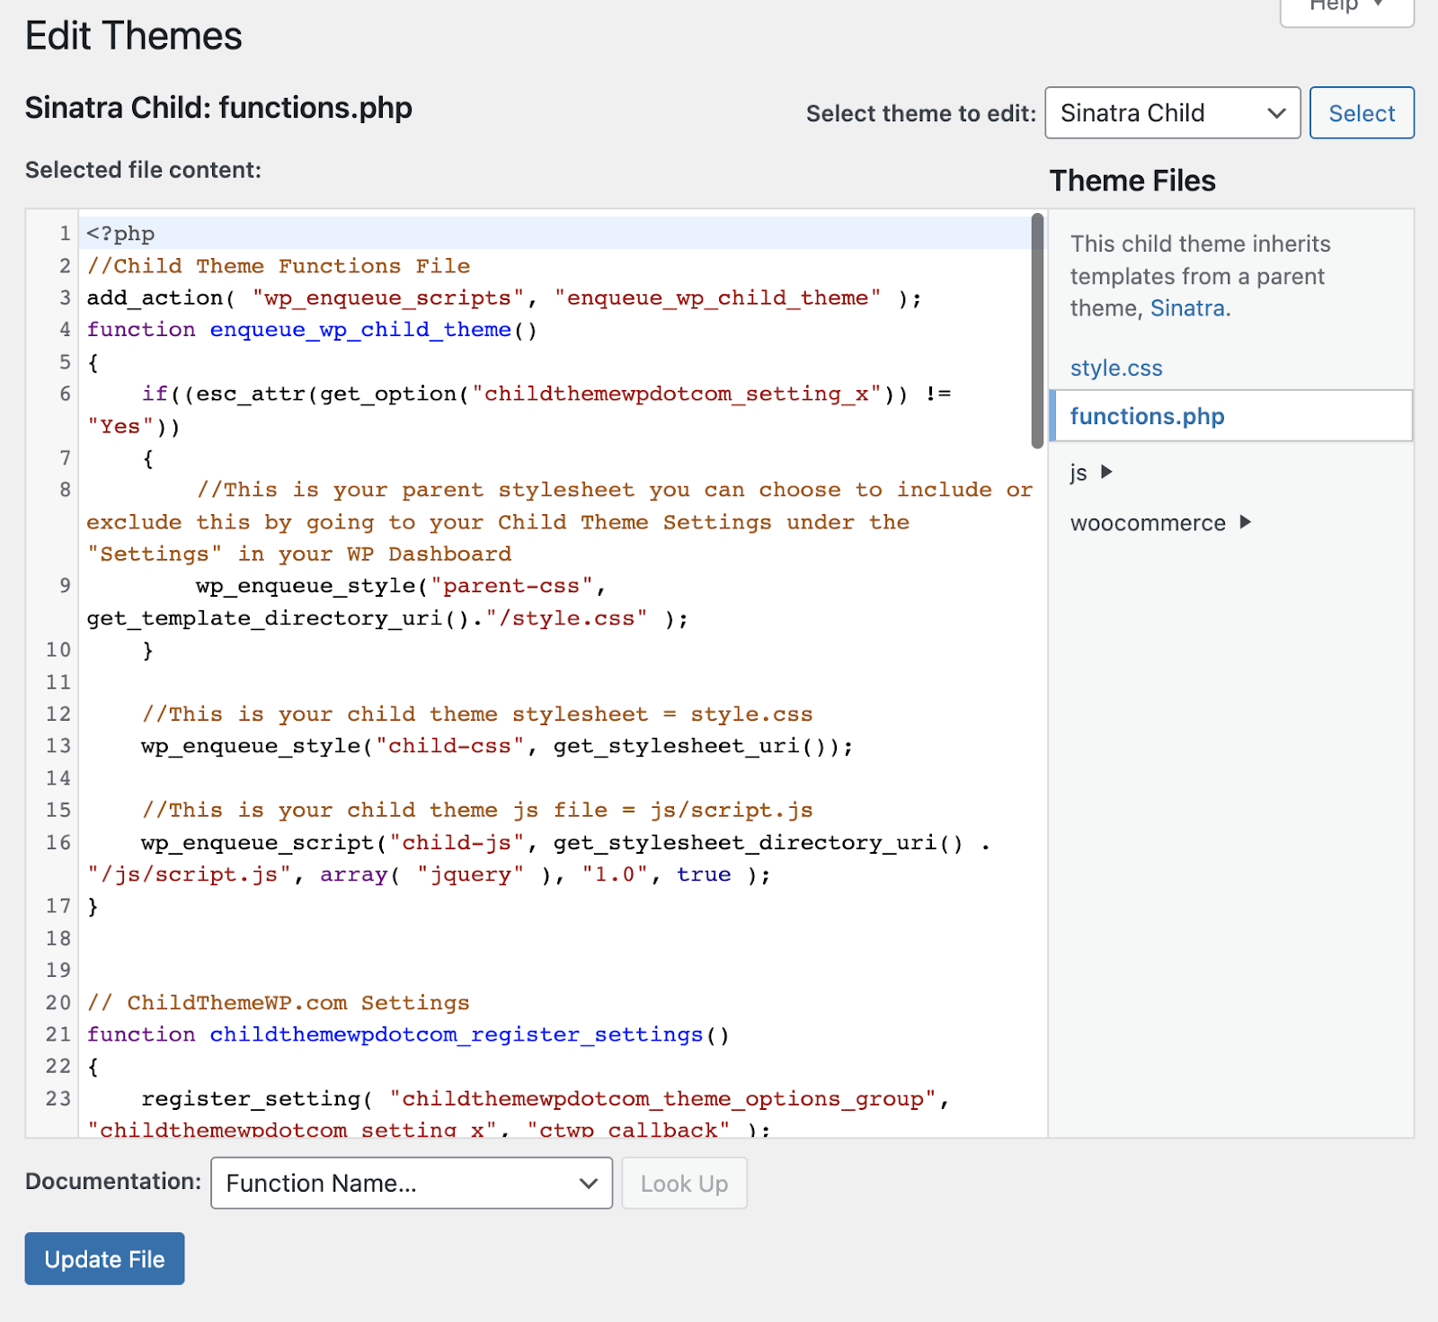Click function enqueue_wp_child_theme() on line 4

pos(312,330)
